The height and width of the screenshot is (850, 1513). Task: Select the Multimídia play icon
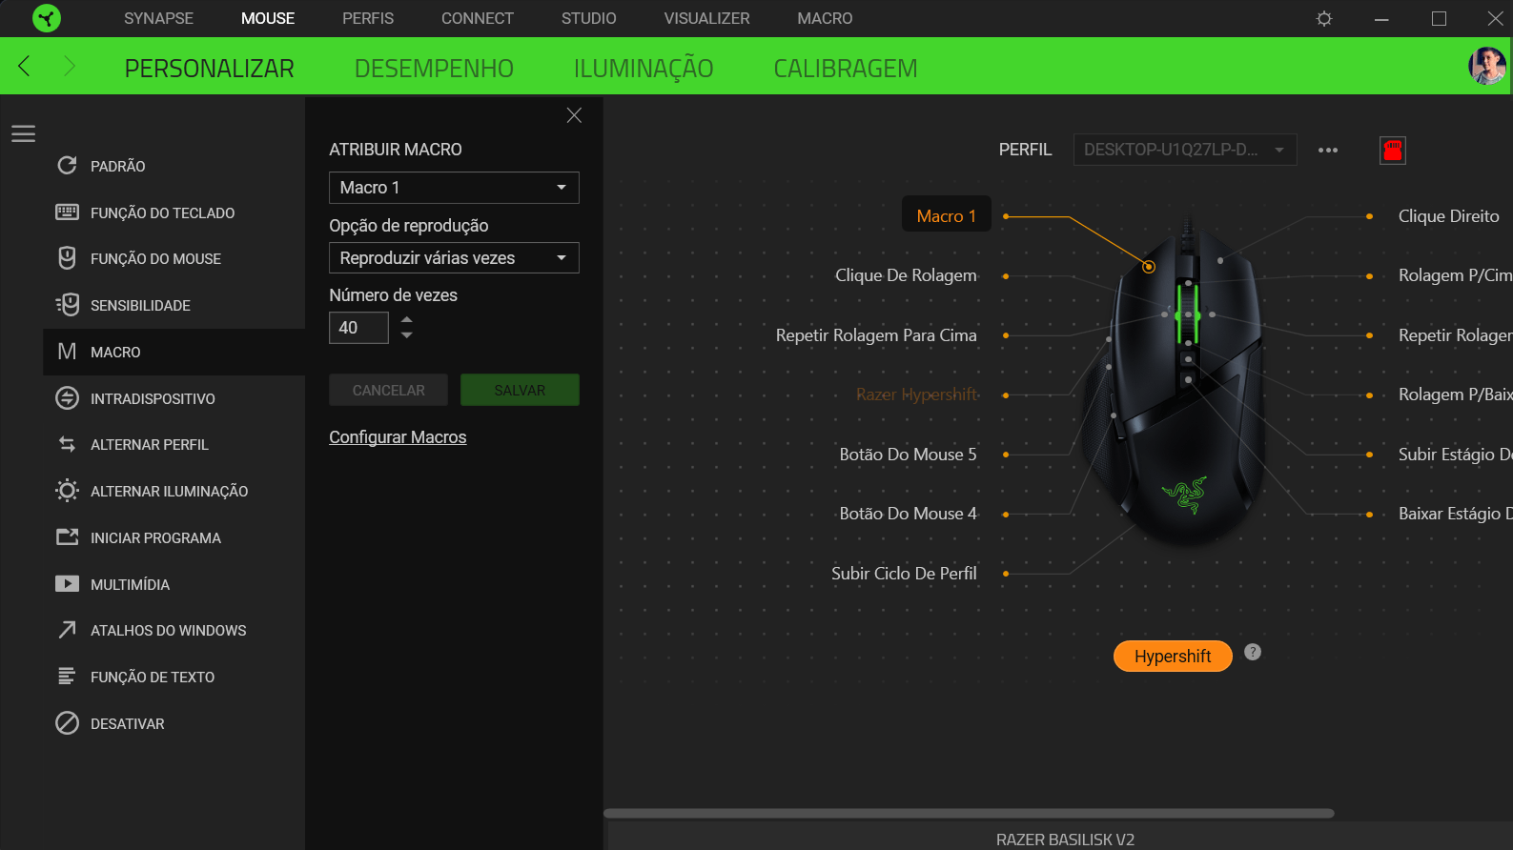(x=67, y=584)
